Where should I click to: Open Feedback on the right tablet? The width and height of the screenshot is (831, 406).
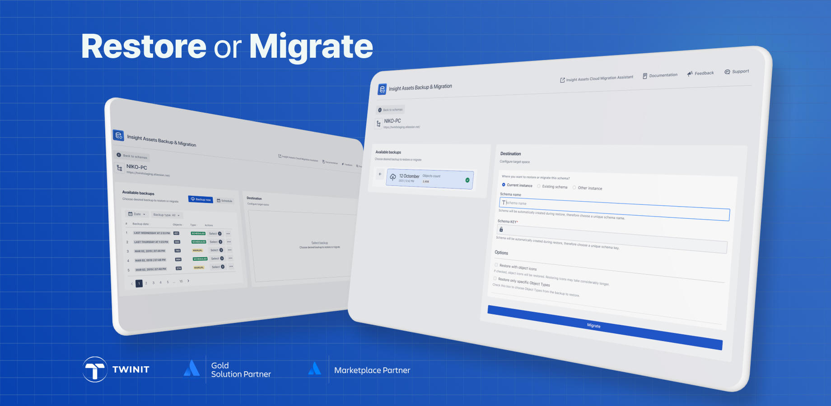[x=700, y=73]
